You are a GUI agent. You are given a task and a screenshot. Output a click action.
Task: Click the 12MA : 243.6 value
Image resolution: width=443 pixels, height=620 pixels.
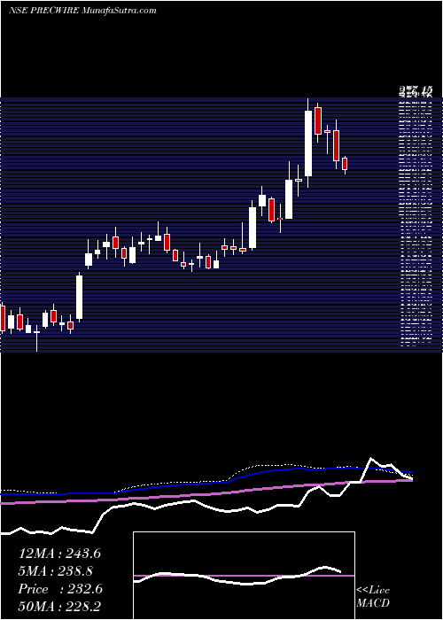click(x=59, y=554)
